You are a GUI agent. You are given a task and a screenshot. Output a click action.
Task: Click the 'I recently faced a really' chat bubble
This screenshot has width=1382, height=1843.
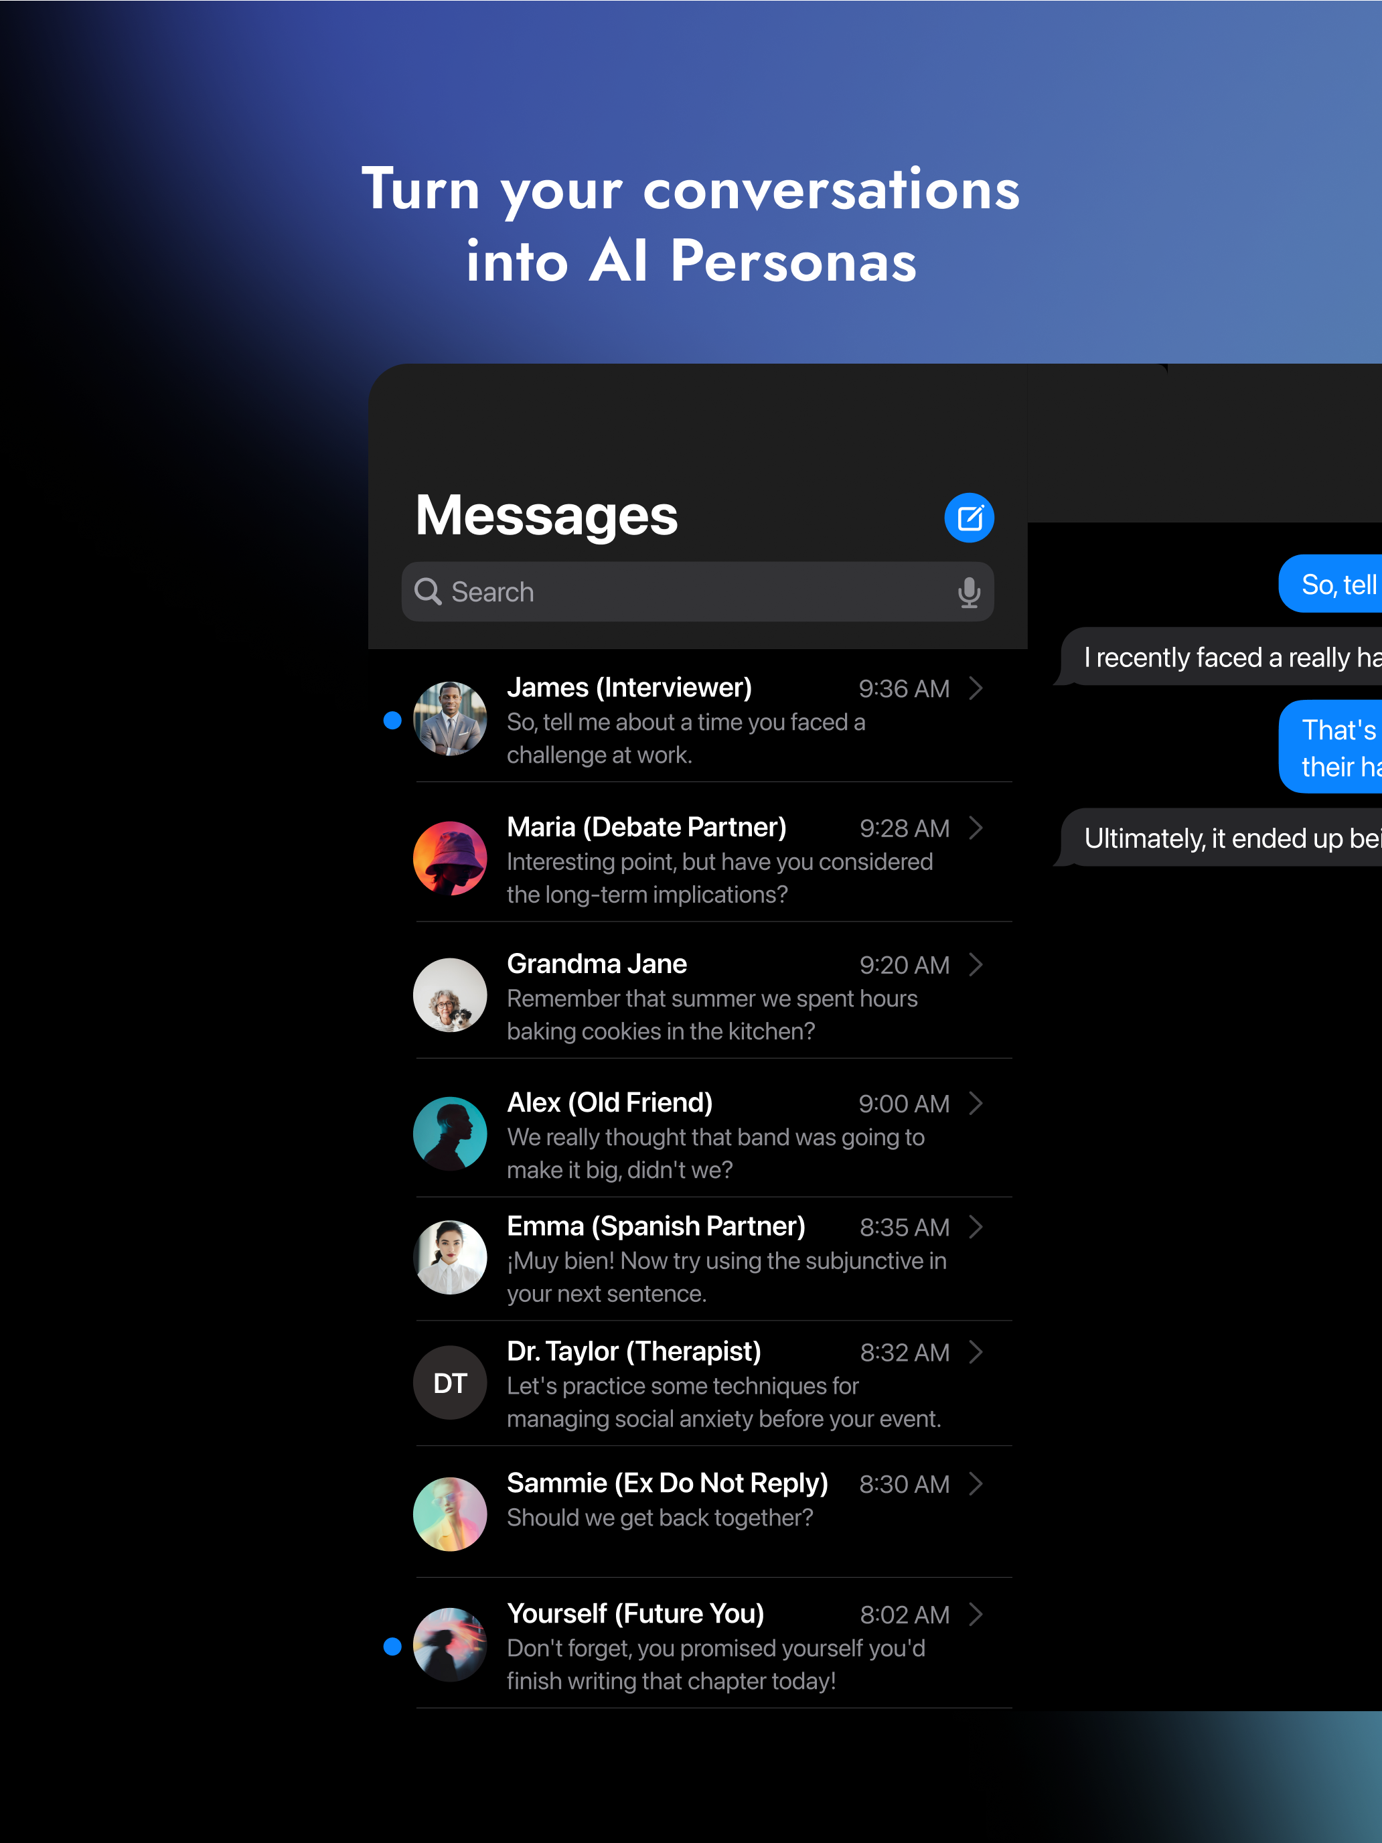[1225, 658]
